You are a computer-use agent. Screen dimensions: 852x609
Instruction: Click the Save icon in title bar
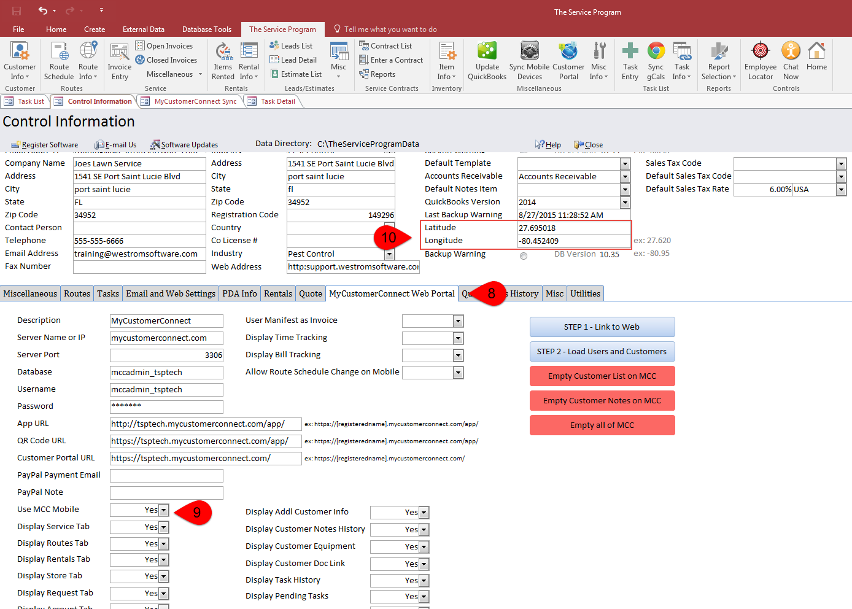17,10
